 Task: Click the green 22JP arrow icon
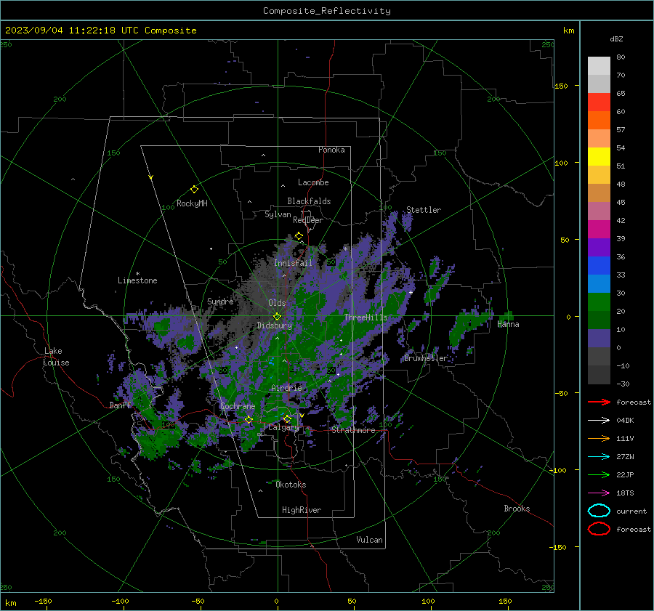pyautogui.click(x=599, y=474)
